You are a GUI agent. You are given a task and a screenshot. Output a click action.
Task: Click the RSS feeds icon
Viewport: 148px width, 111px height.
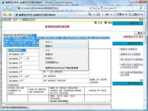98,14
